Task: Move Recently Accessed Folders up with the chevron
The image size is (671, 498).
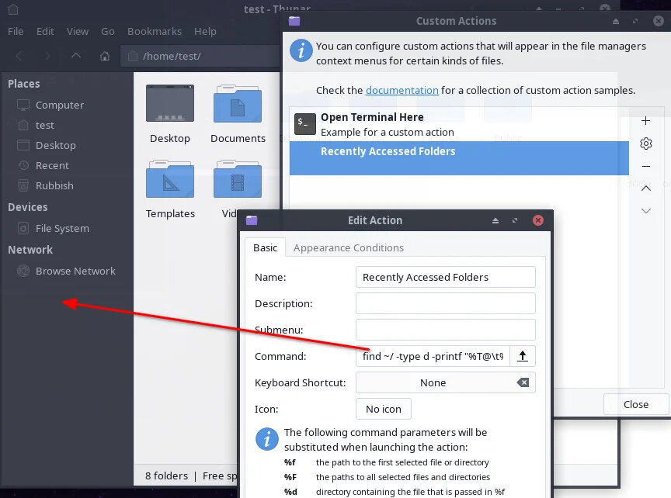Action: tap(645, 188)
